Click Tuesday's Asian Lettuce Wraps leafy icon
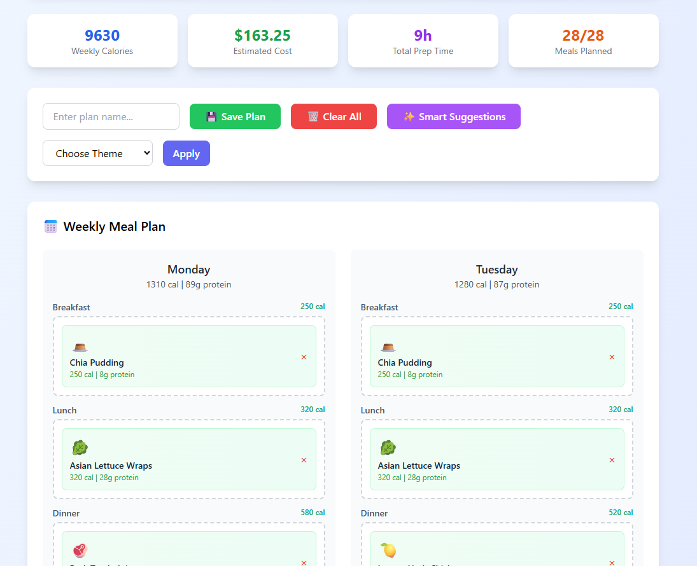697x566 pixels. click(388, 448)
